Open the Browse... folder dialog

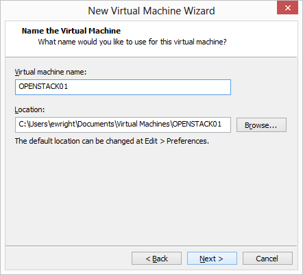tap(261, 125)
